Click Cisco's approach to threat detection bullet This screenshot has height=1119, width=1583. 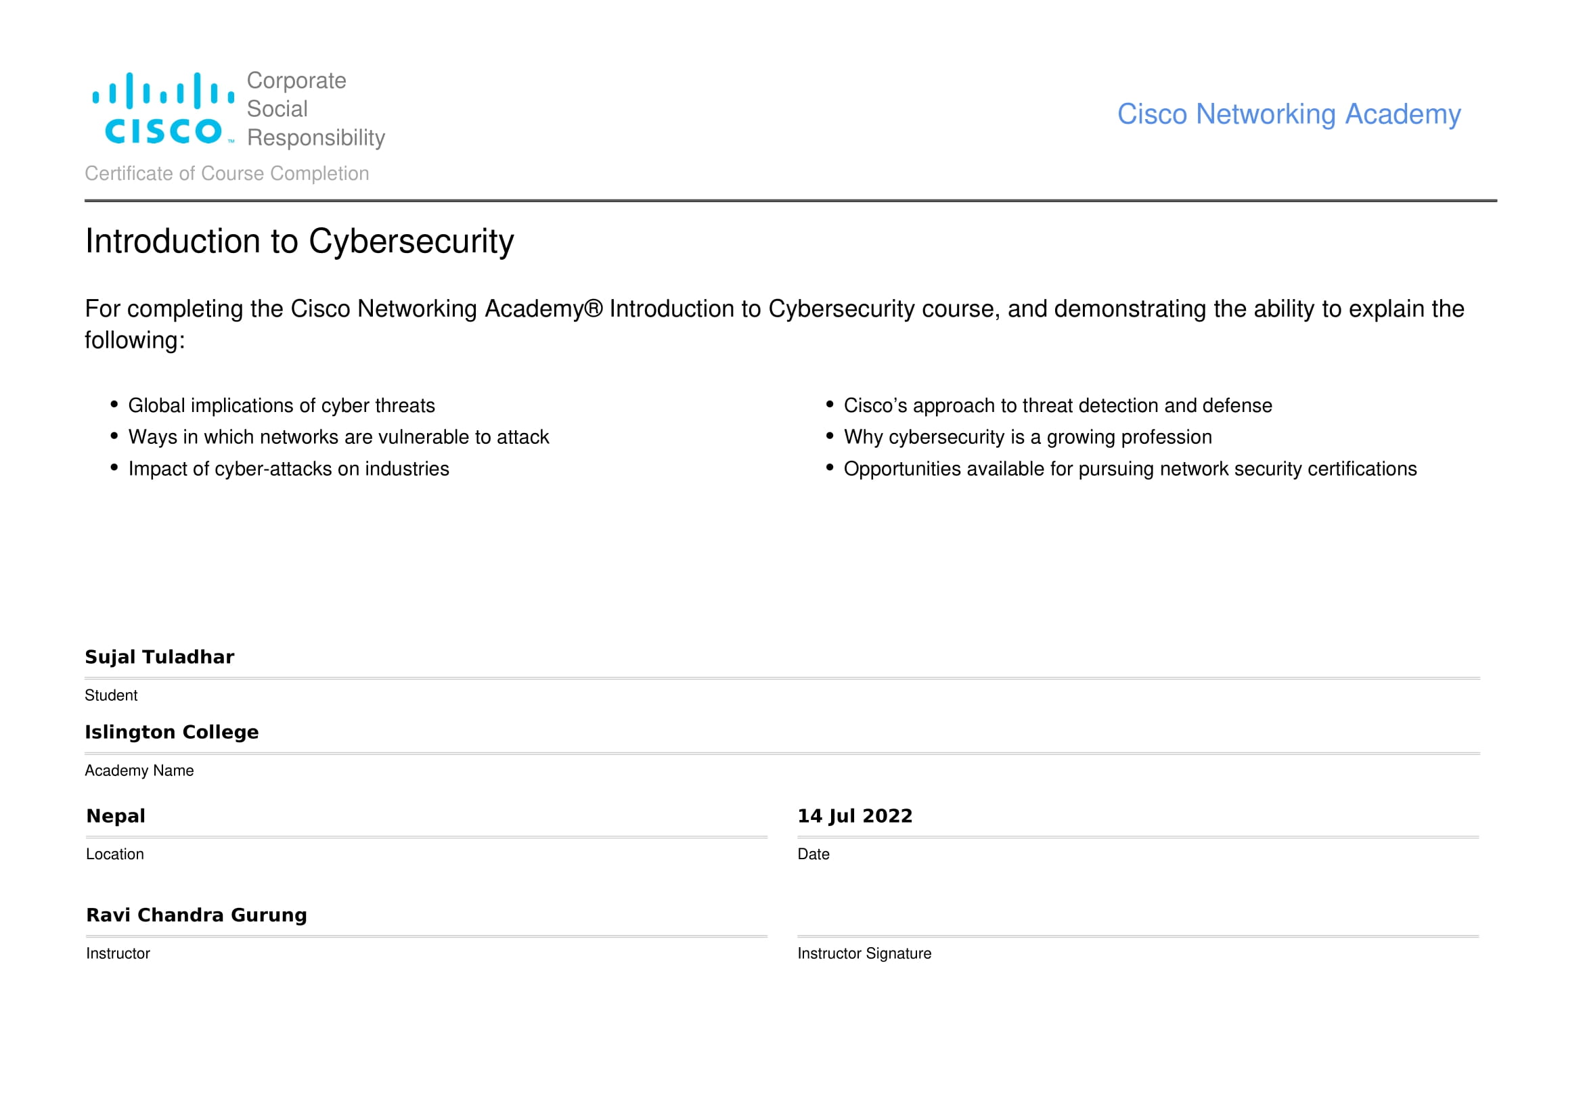point(1057,406)
